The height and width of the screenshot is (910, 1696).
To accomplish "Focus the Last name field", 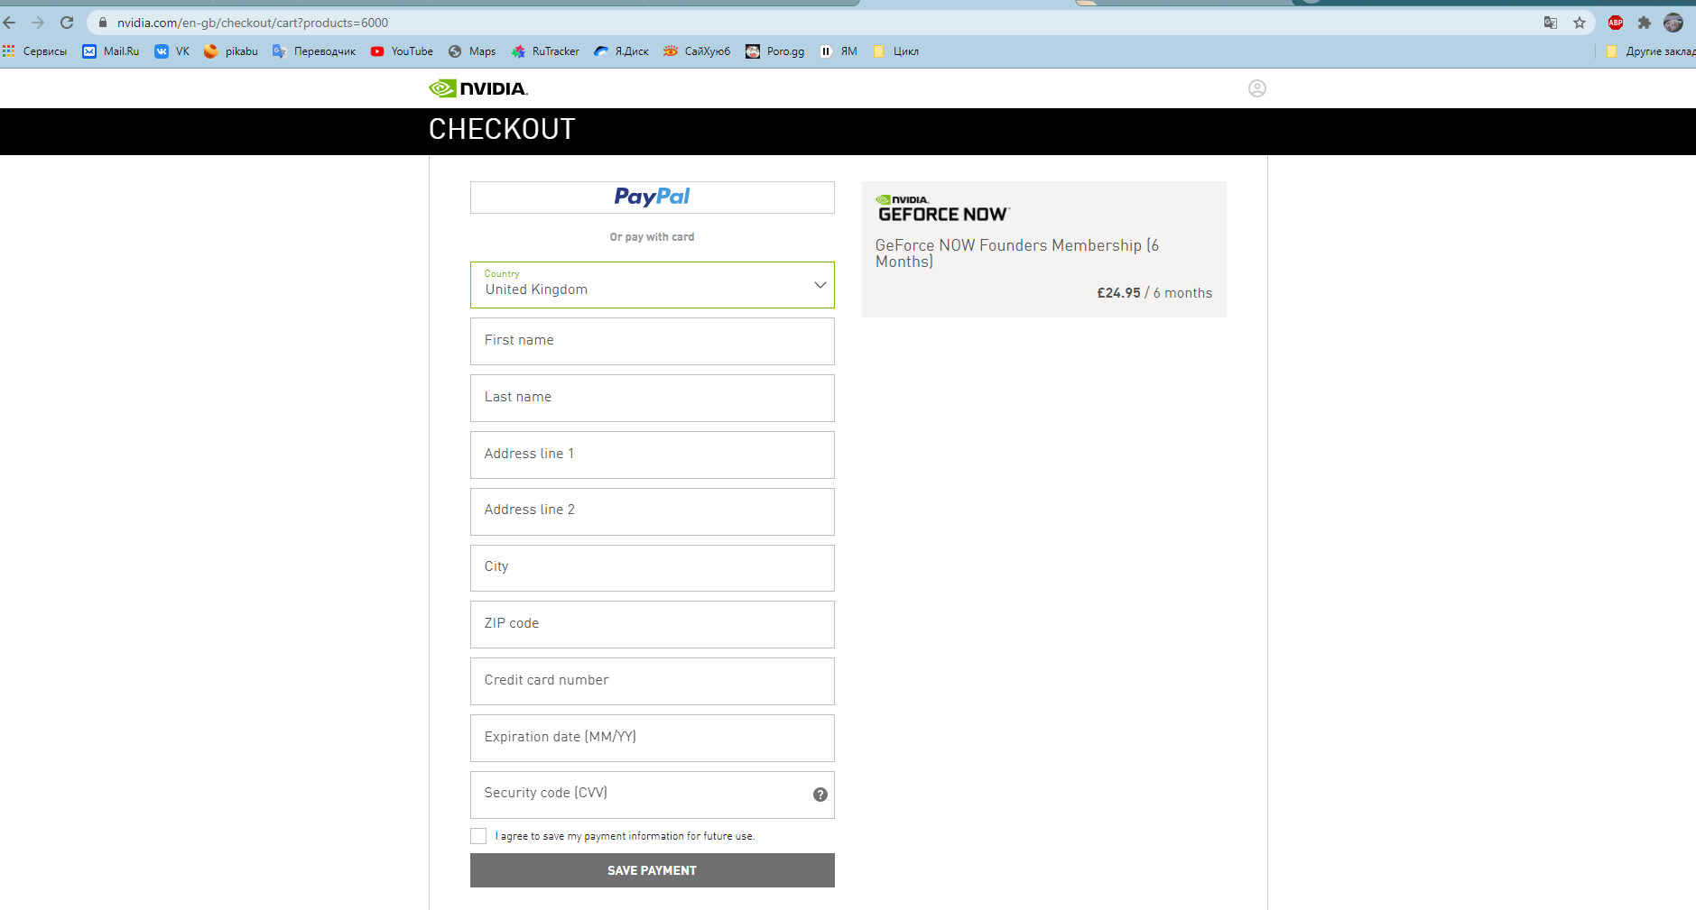I will tap(653, 398).
